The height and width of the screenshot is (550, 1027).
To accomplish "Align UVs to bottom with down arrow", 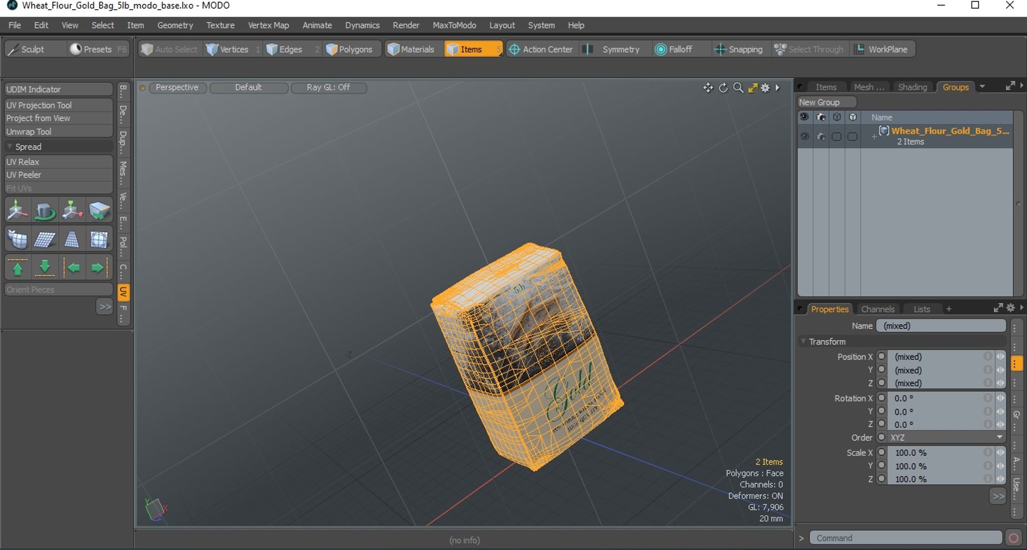I will (x=45, y=268).
